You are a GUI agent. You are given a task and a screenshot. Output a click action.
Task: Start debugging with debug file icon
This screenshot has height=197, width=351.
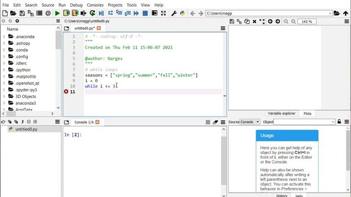coord(101,13)
